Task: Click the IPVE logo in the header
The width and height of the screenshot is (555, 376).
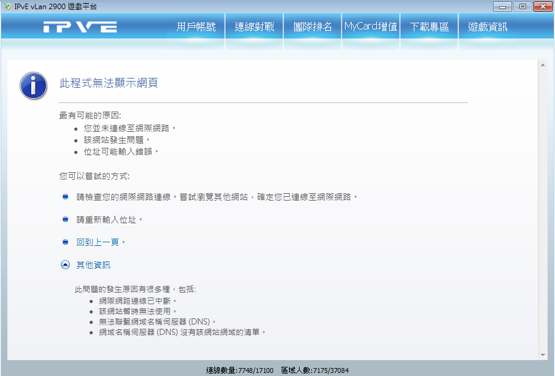Action: (80, 27)
